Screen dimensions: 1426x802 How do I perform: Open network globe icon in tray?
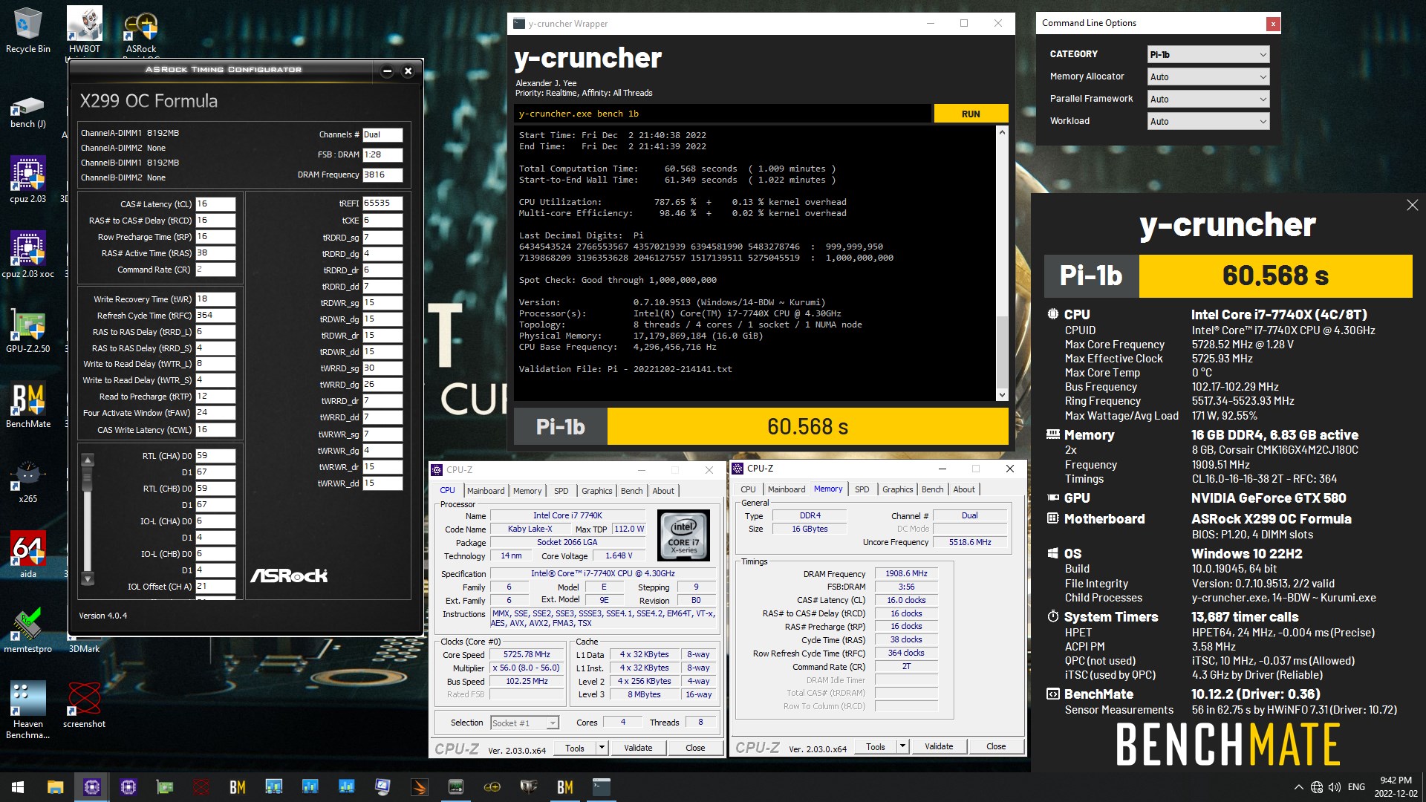tap(1317, 787)
